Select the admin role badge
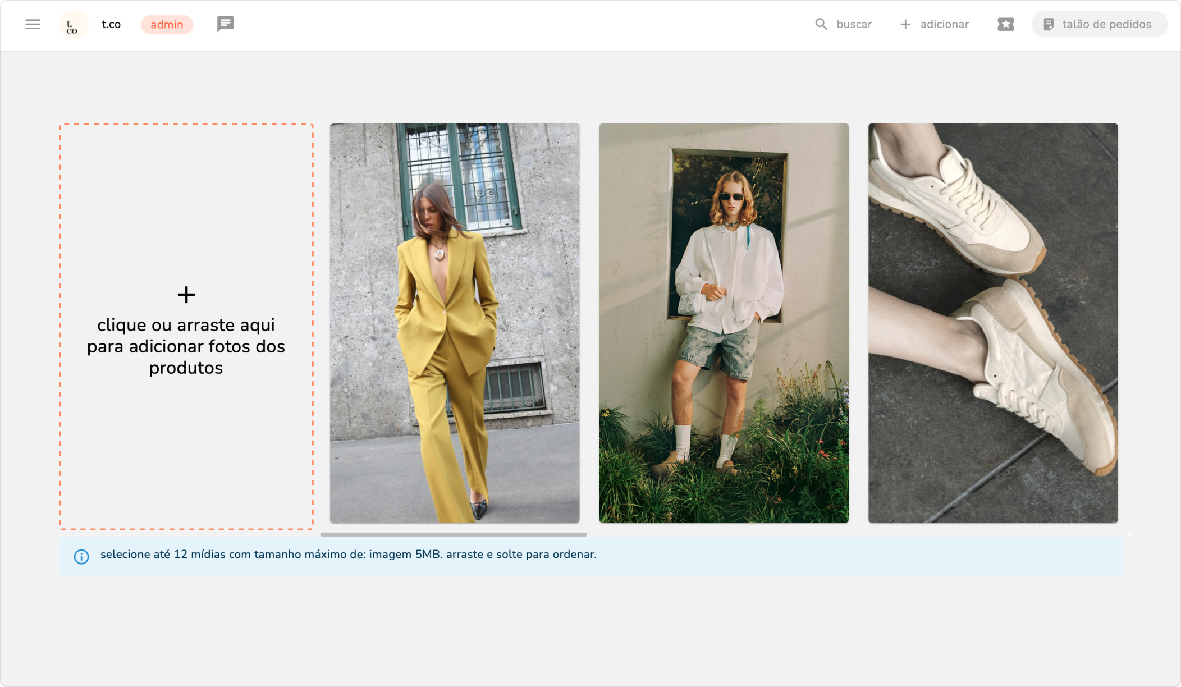 pyautogui.click(x=167, y=25)
